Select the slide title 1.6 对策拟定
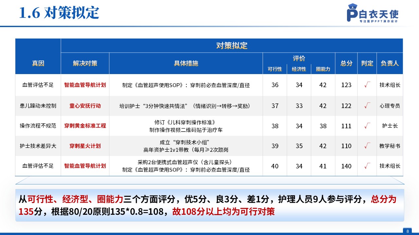 tap(59, 13)
